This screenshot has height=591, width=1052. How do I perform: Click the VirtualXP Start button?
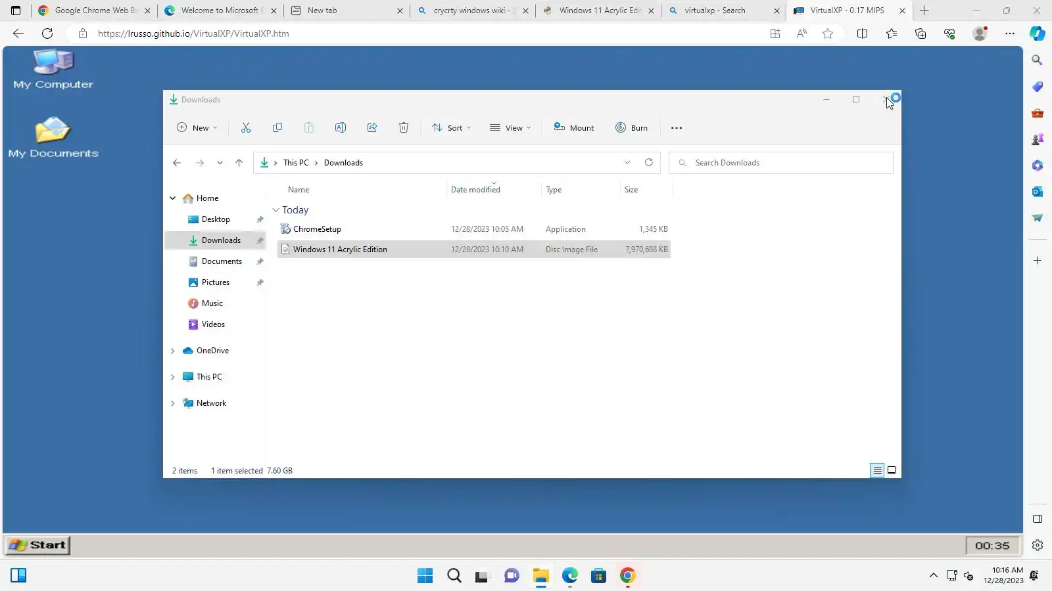point(38,545)
